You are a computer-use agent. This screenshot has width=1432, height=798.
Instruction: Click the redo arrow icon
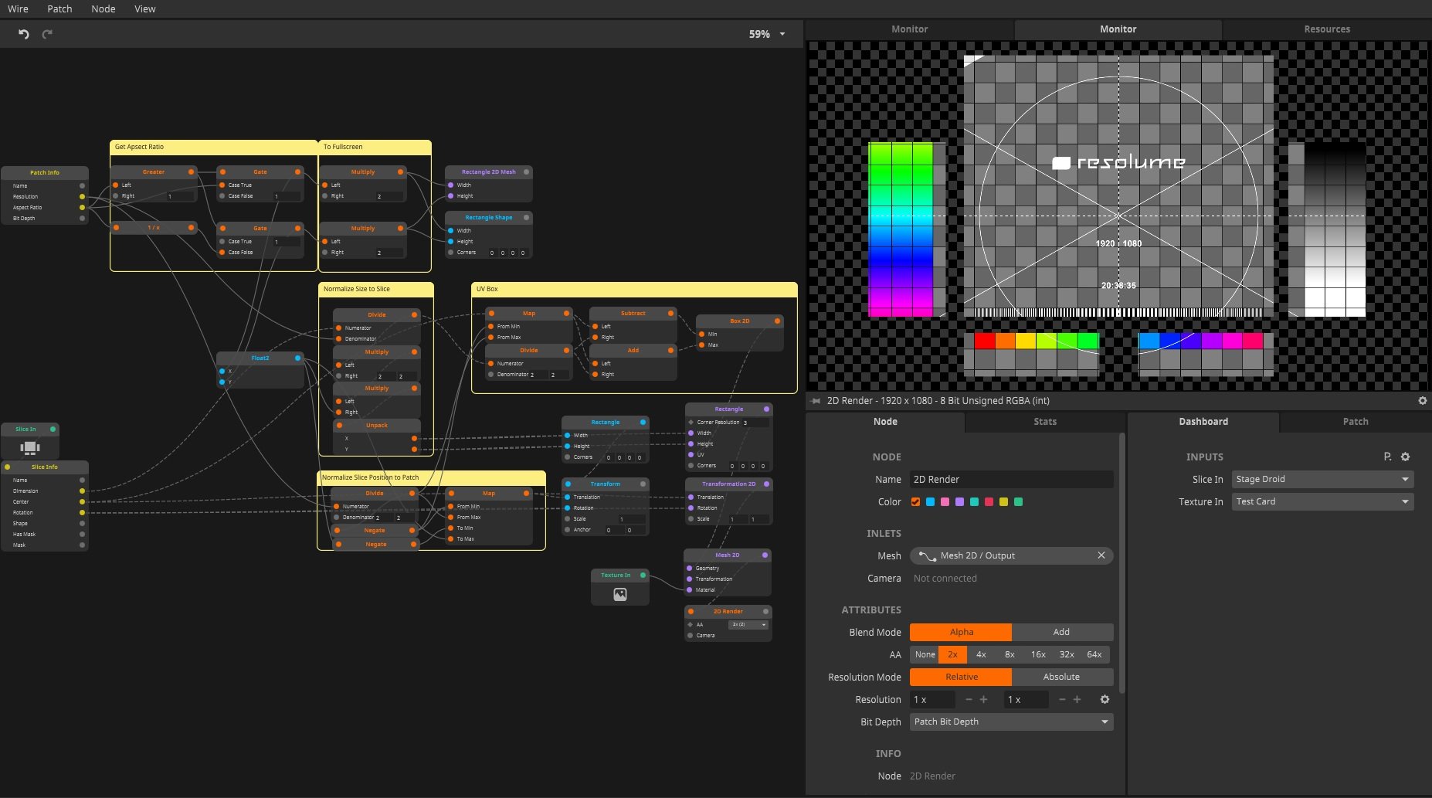click(47, 34)
